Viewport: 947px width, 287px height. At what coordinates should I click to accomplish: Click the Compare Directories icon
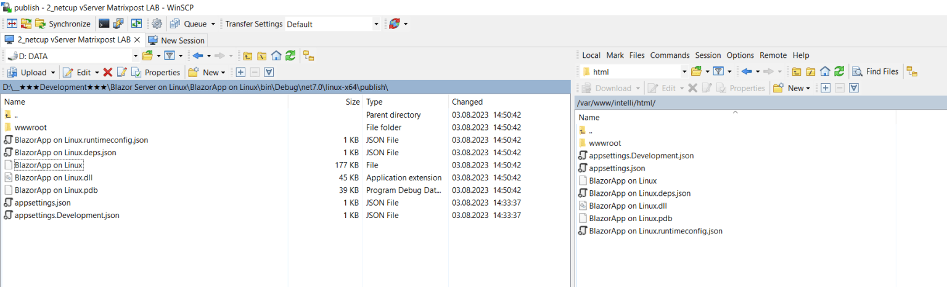click(x=12, y=24)
